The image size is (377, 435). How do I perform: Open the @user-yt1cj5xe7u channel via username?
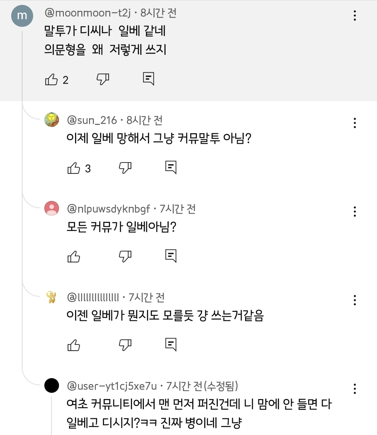pos(112,386)
